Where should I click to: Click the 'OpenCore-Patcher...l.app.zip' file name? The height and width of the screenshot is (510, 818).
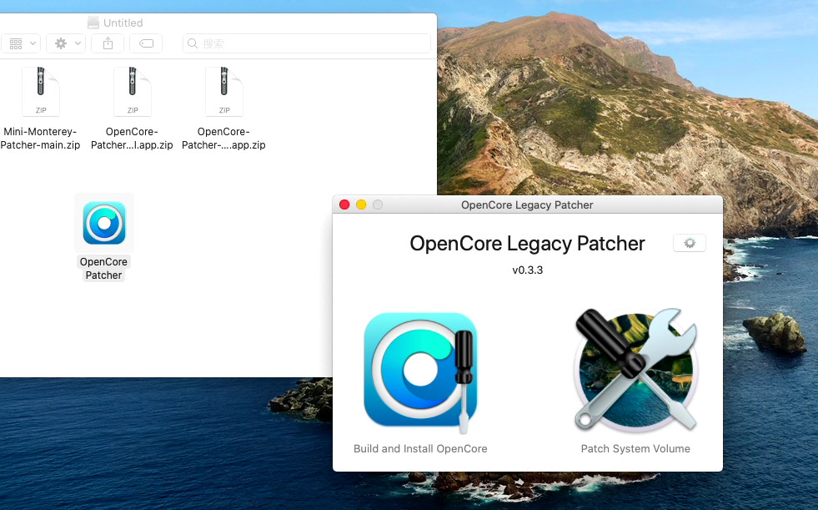[132, 139]
